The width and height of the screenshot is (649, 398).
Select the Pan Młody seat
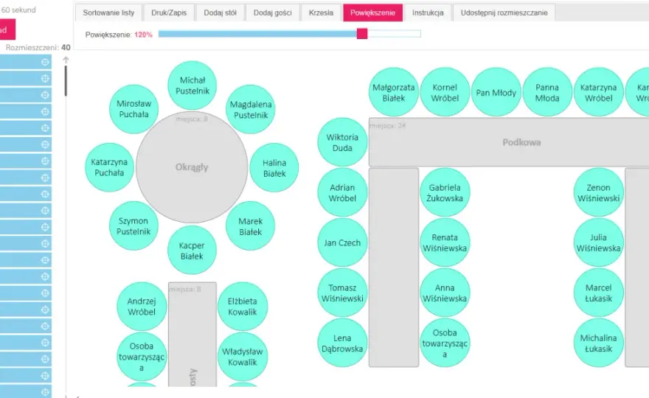point(496,92)
